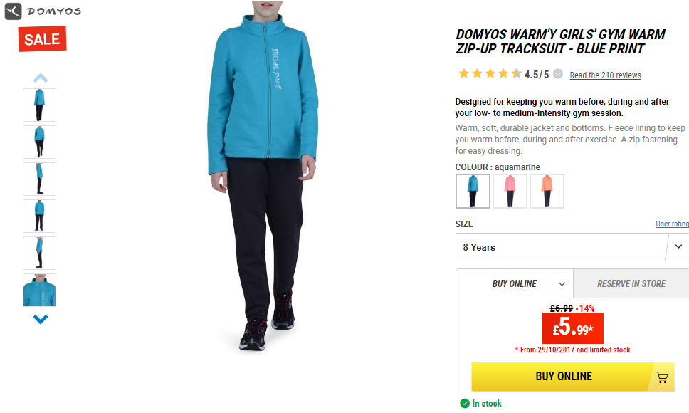Click the thumbnail carousel up arrow
Screen dimensions: 689x413
[x=41, y=78]
